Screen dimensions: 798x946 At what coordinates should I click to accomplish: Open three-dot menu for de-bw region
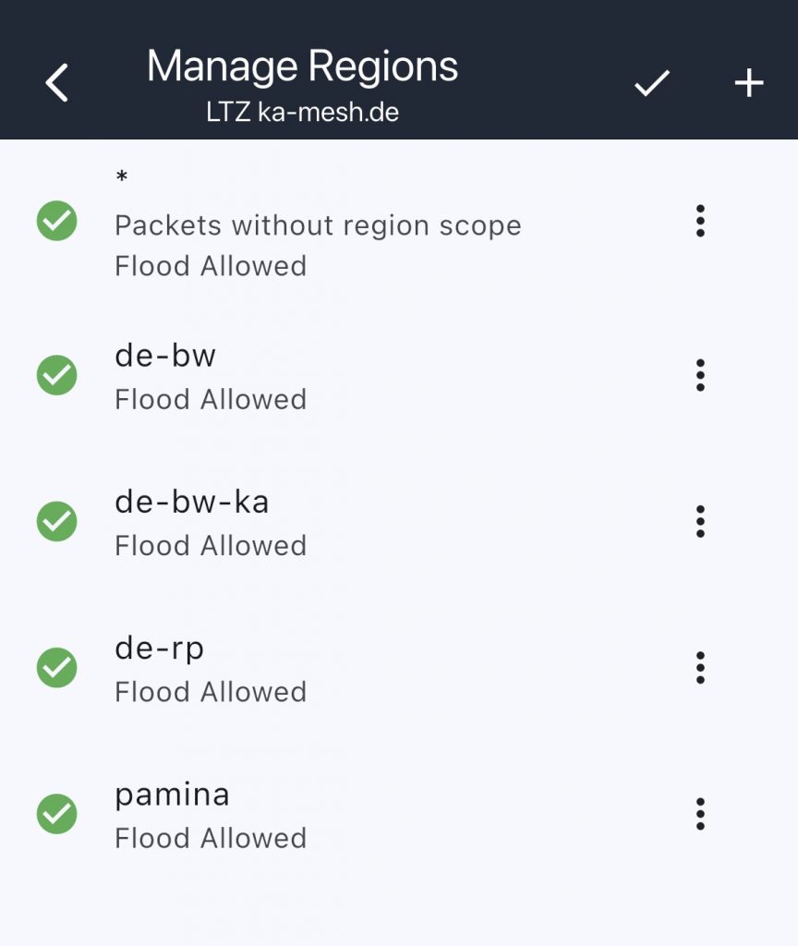700,375
